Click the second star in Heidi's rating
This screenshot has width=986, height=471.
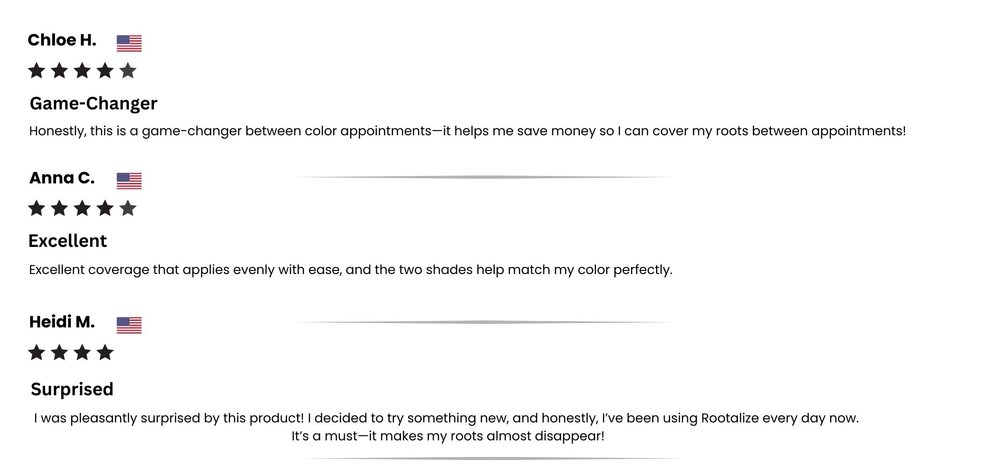coord(59,352)
